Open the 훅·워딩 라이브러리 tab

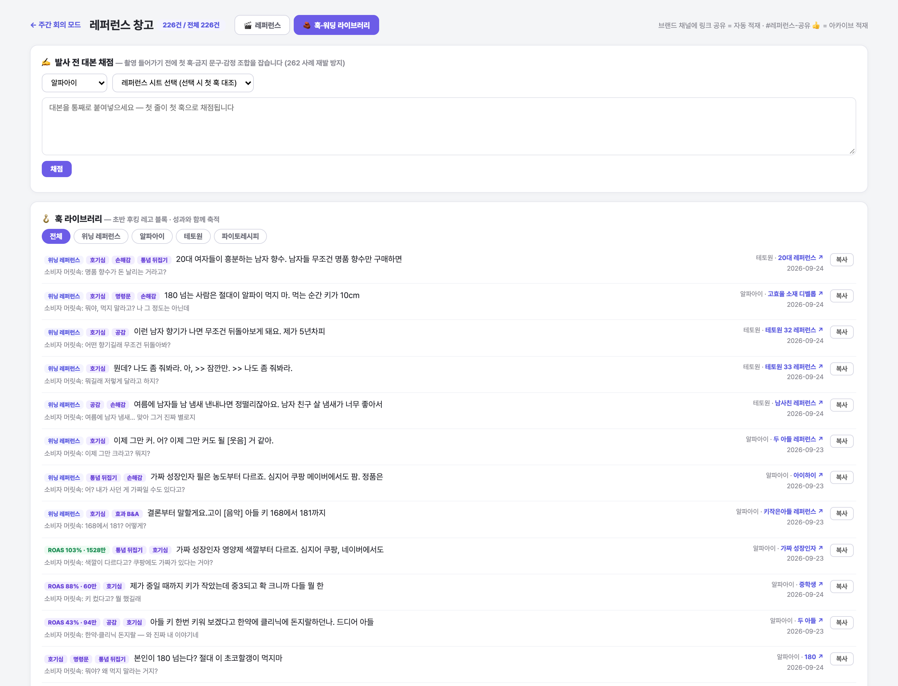[x=336, y=25]
